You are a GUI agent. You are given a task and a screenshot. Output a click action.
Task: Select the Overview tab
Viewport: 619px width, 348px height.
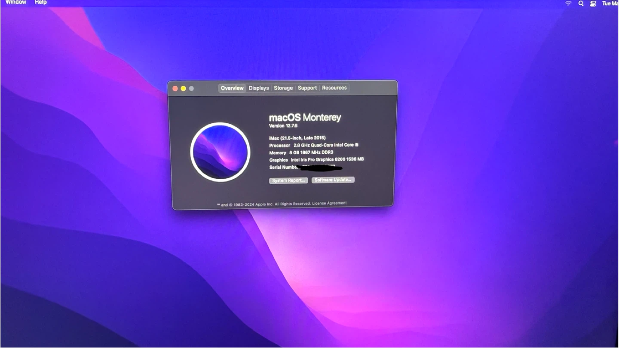[232, 88]
